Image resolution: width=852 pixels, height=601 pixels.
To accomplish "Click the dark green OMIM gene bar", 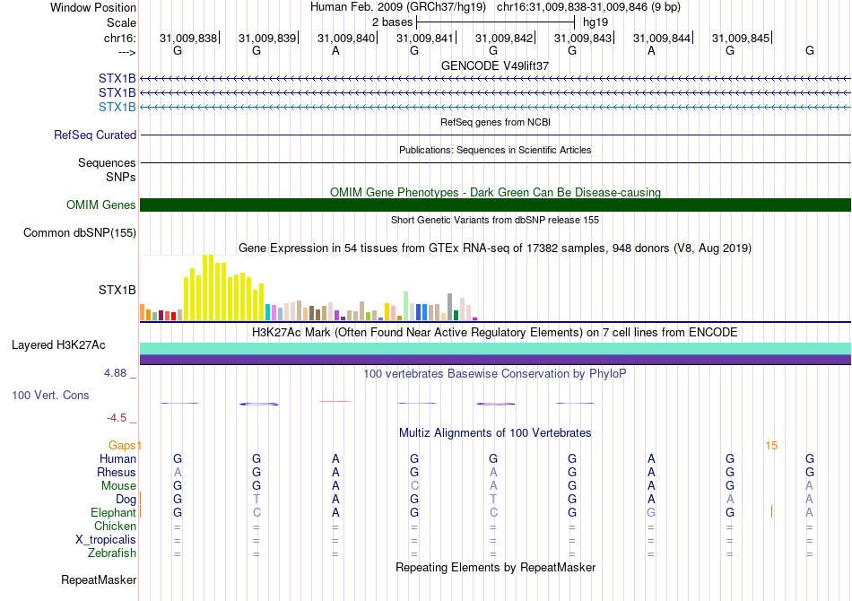I will pos(495,205).
